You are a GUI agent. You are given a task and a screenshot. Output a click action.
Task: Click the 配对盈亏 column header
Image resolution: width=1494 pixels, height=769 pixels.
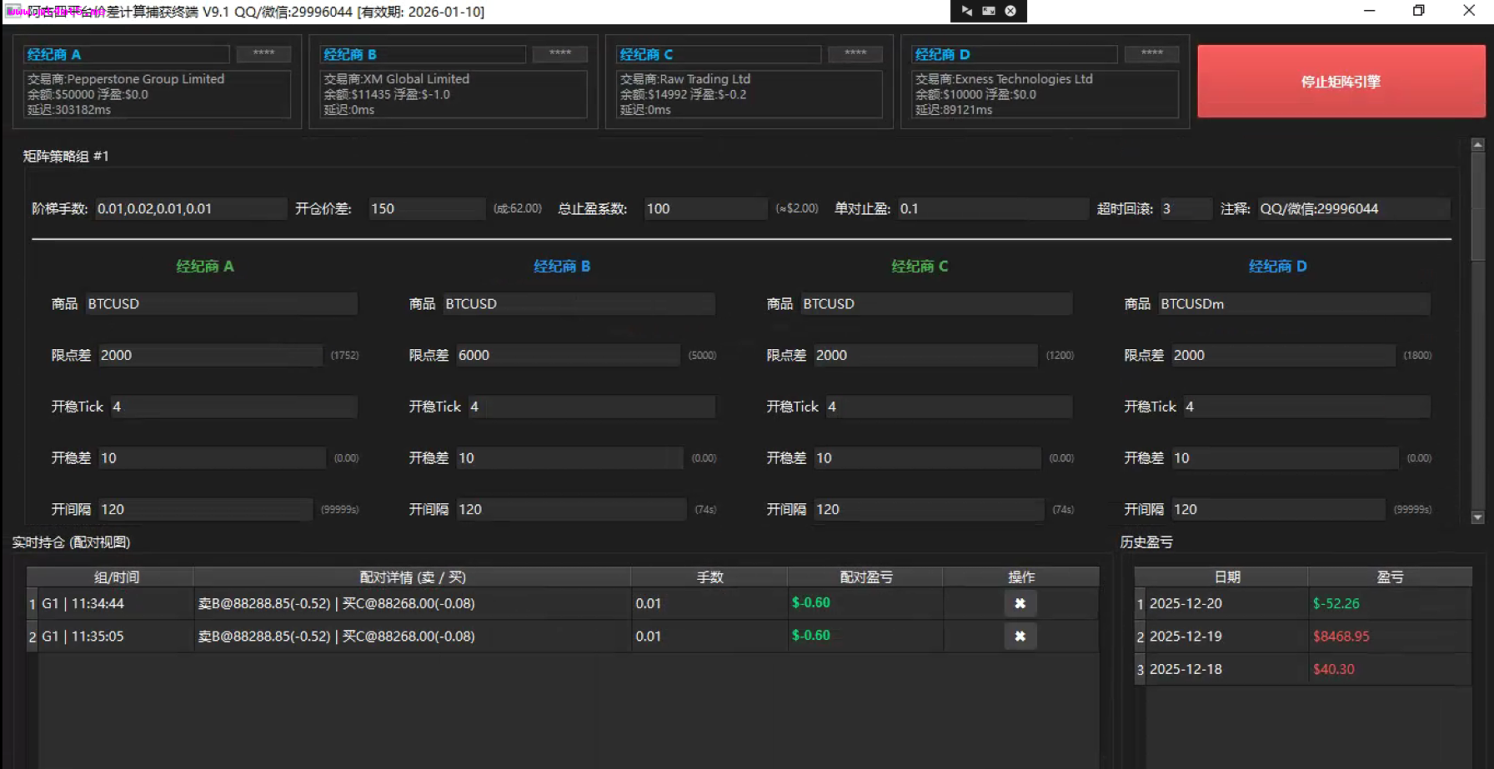(x=865, y=577)
